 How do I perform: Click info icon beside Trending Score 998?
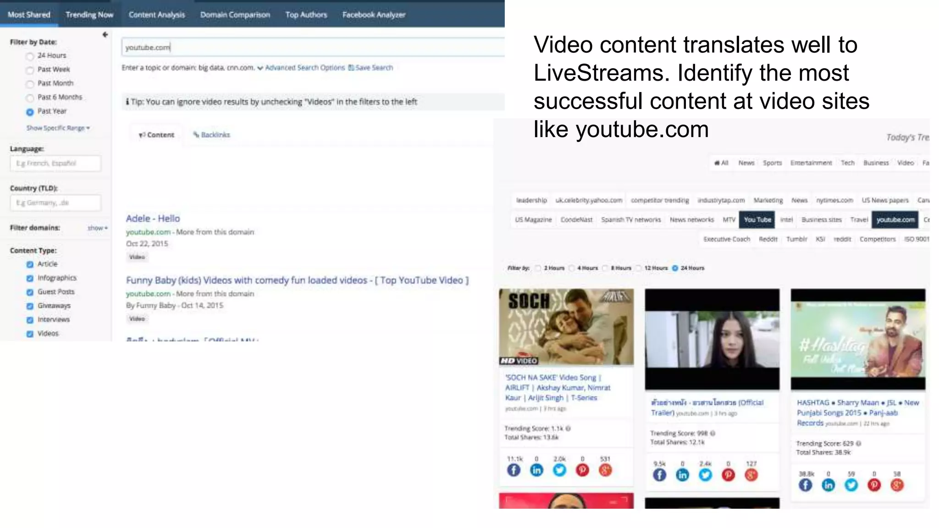coord(713,433)
